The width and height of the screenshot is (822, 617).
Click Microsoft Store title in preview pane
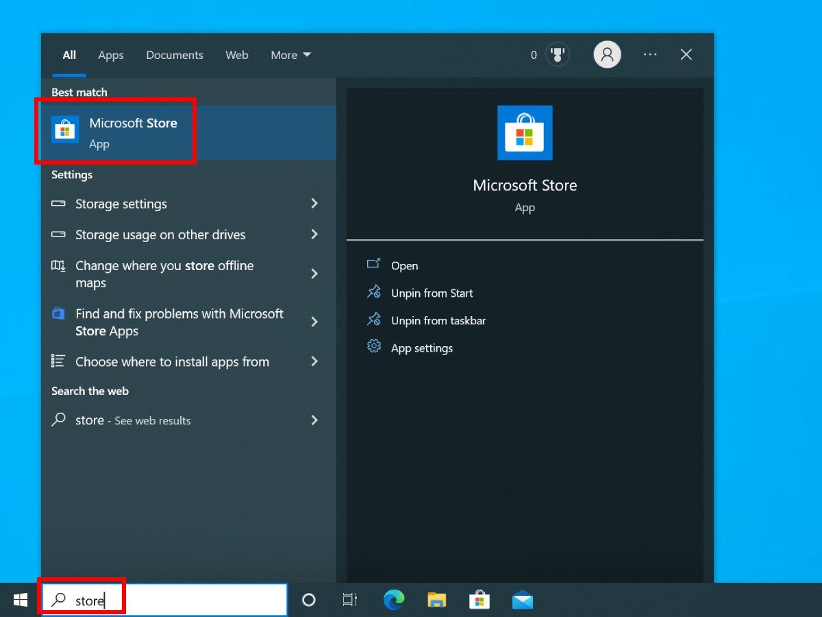(x=525, y=185)
